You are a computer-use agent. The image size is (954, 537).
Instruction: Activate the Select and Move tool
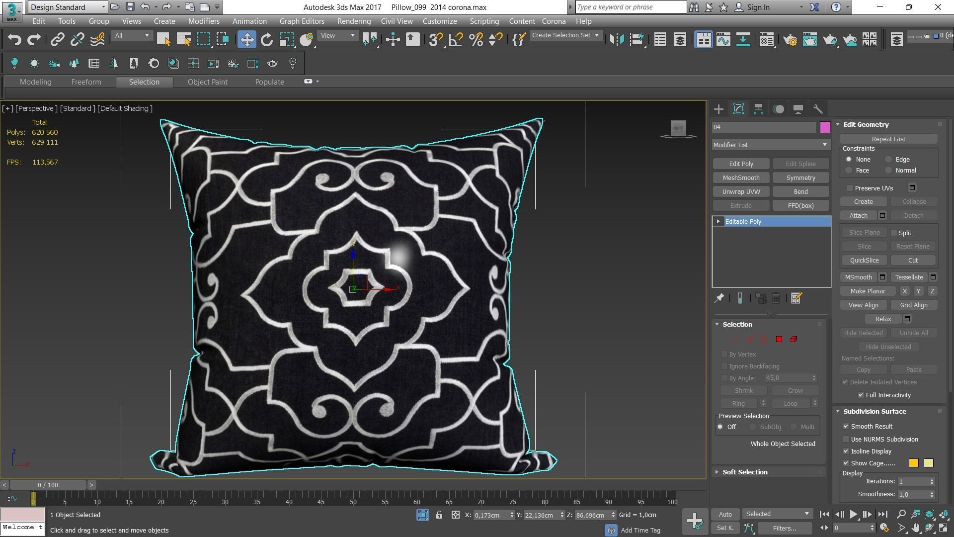[x=246, y=40]
